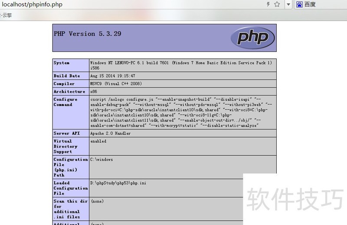The width and height of the screenshot is (347, 225).
Task: Click the Windows NT LENOVO-PC system value
Action: pyautogui.click(x=181, y=65)
